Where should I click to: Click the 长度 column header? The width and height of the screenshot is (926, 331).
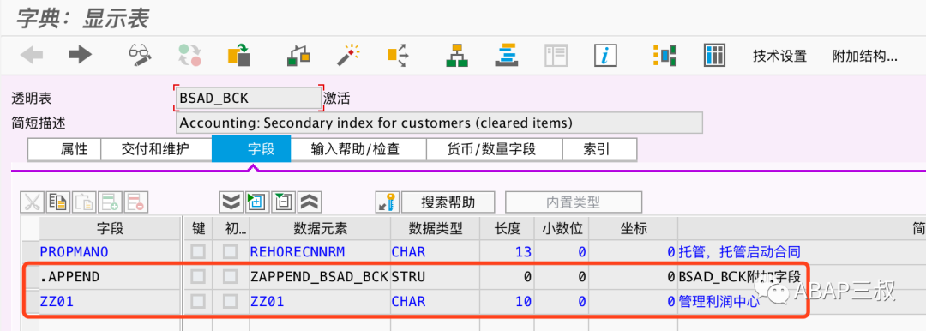(x=508, y=228)
